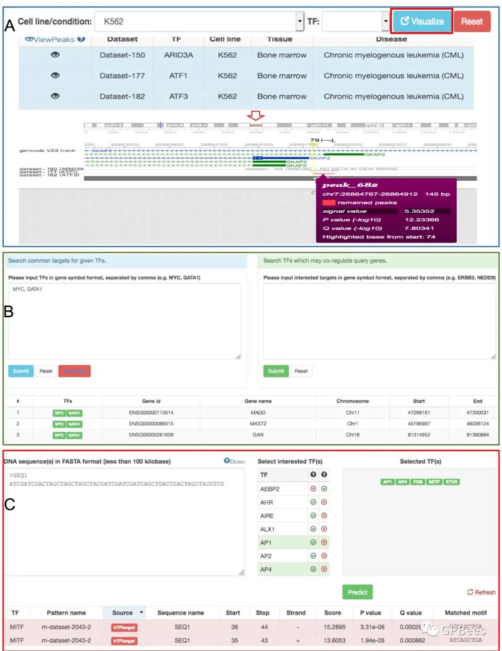Click the ATF3 TF cell
Screen dimensions: 502x651
178,96
